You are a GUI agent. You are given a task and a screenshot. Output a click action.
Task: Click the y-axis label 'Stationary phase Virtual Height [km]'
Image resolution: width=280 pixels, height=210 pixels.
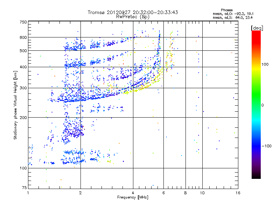(x=15, y=105)
